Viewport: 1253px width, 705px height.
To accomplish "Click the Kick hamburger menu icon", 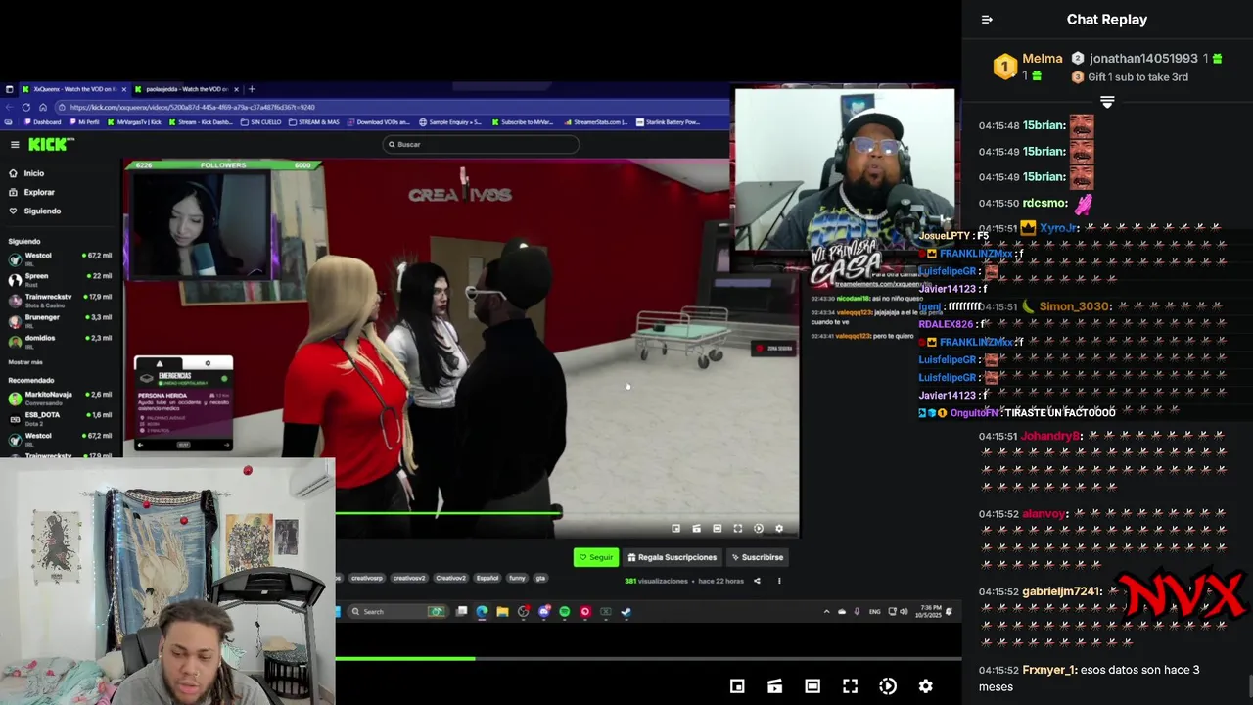I will [x=15, y=145].
